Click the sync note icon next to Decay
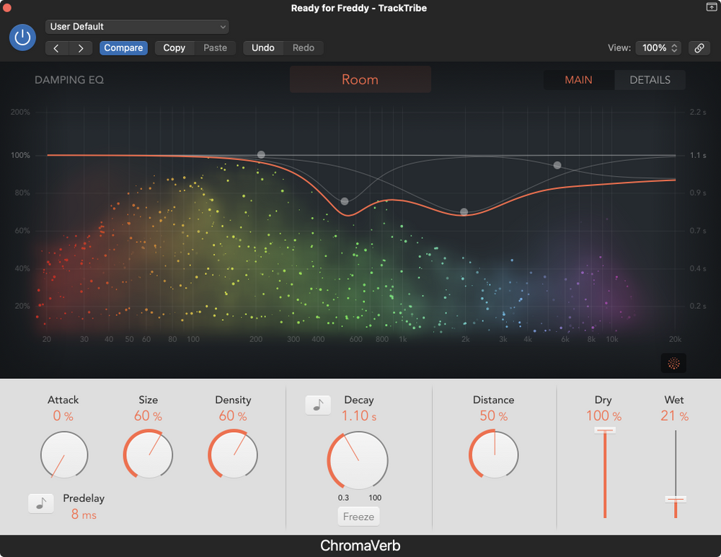This screenshot has height=557, width=721. [x=318, y=405]
